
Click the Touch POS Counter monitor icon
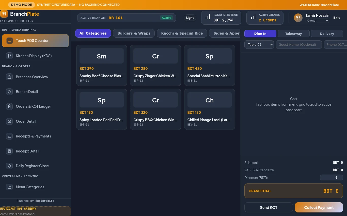click(10, 41)
